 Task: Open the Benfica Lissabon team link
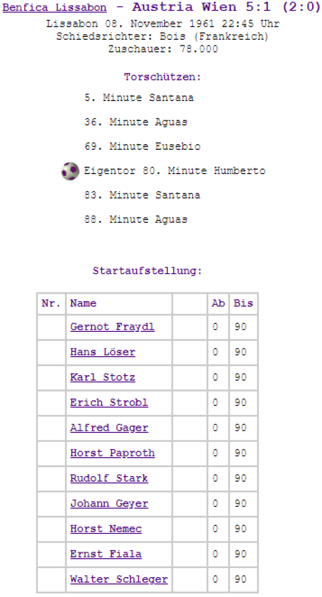point(54,8)
